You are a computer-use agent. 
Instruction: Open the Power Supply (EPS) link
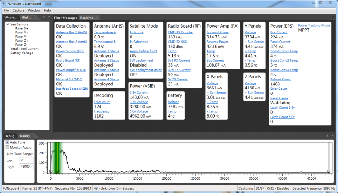pyautogui.click(x=70, y=51)
